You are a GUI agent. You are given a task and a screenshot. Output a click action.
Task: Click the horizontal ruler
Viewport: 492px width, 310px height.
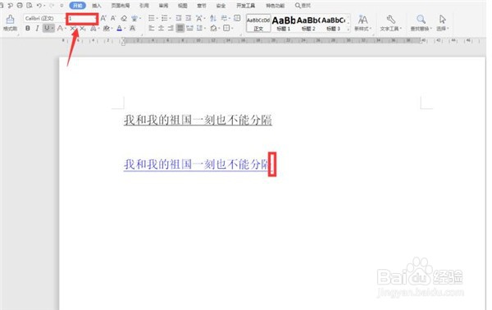271,40
